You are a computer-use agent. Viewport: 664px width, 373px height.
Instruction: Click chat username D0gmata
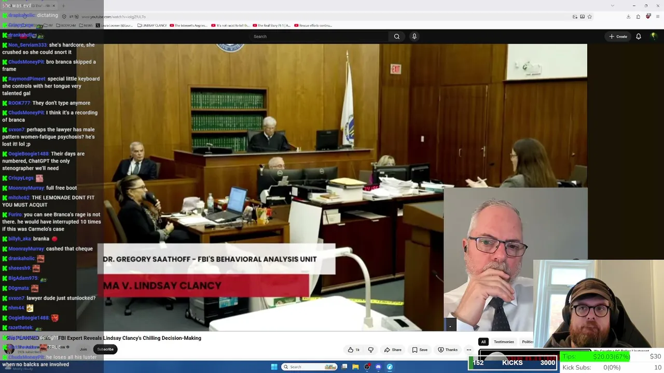[x=19, y=288]
